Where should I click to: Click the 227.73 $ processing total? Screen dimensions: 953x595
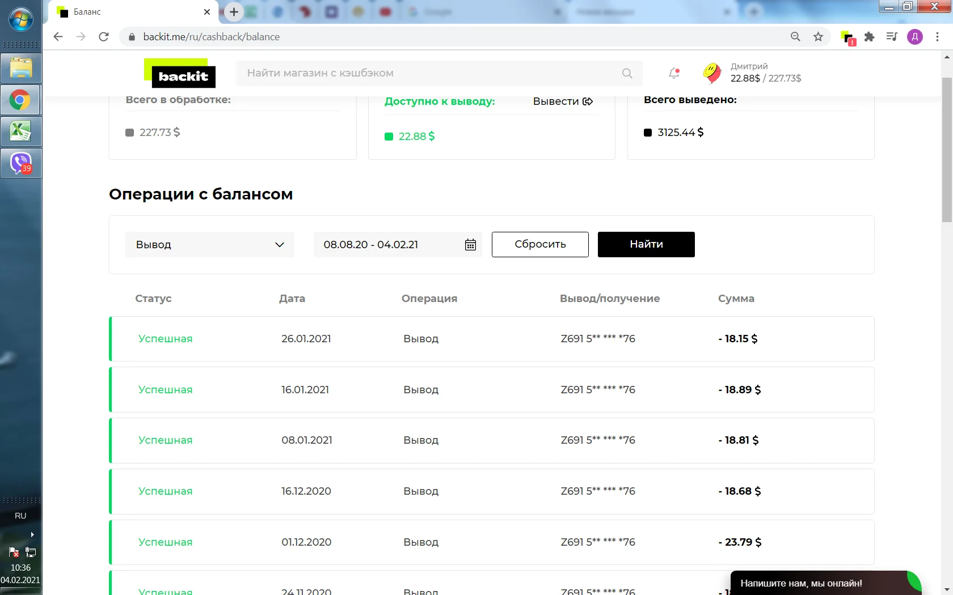click(159, 133)
